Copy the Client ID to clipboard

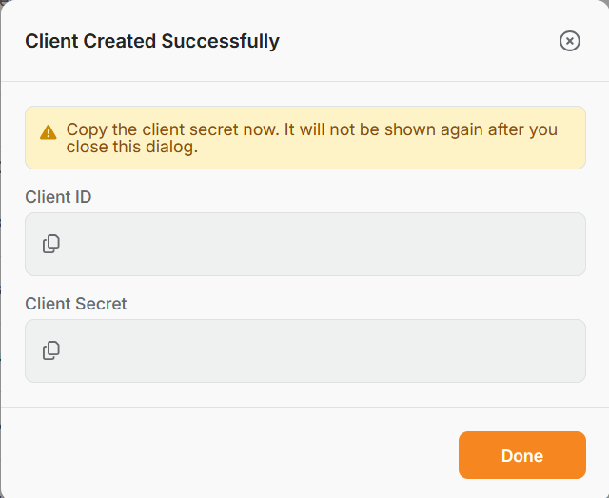[x=50, y=244]
